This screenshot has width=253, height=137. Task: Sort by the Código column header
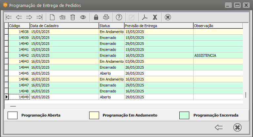tap(19, 26)
